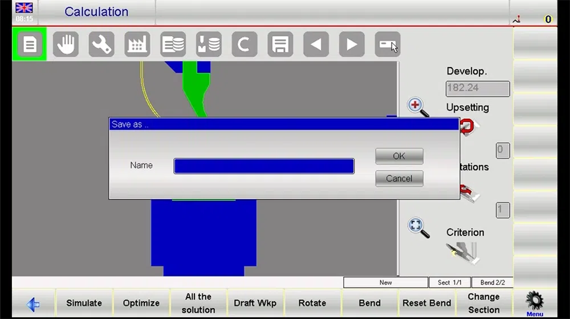Zoom in with plus magnifier icon
Screen dimensions: 570x319
418,107
